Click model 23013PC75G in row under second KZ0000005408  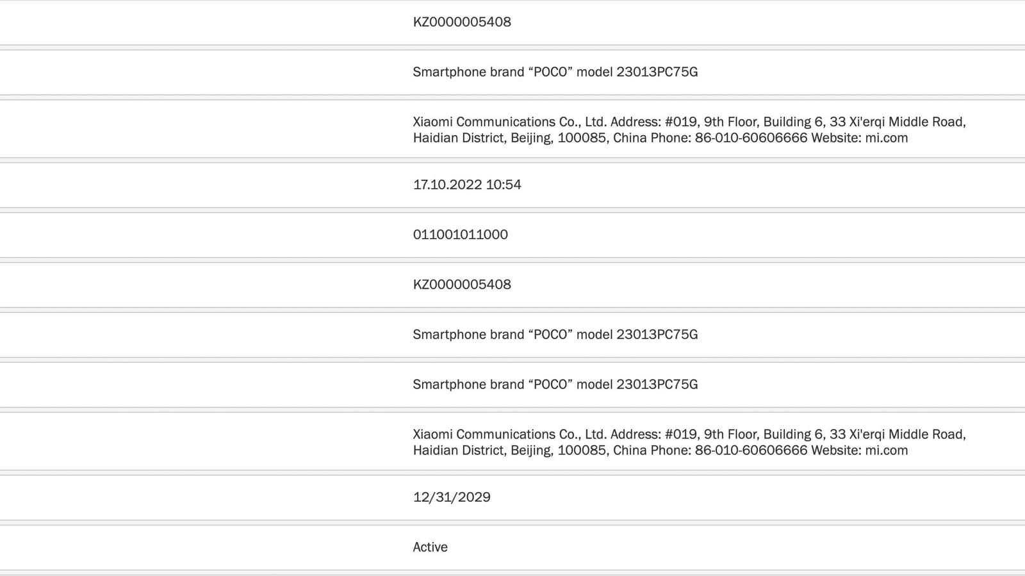pyautogui.click(x=657, y=335)
